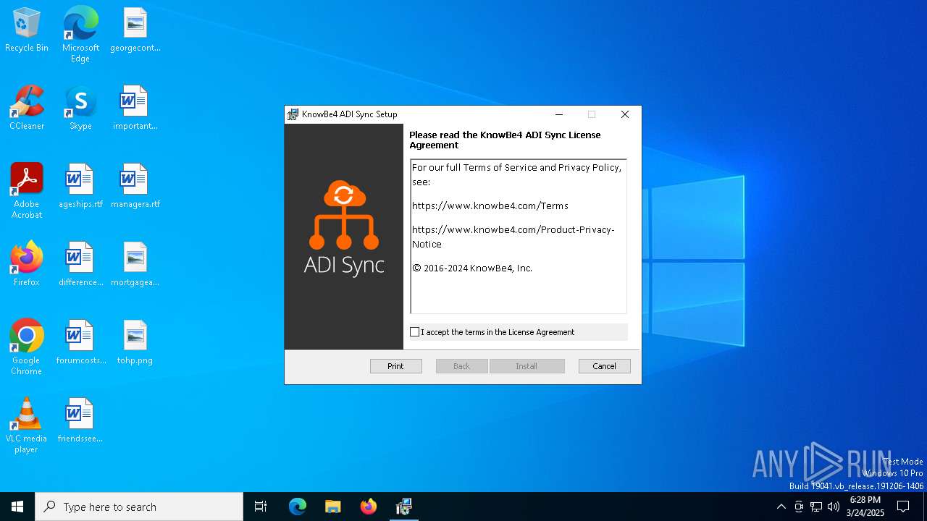Screen dimensions: 927x521
Task: Select the forumcosts... Word document
Action: click(80, 343)
